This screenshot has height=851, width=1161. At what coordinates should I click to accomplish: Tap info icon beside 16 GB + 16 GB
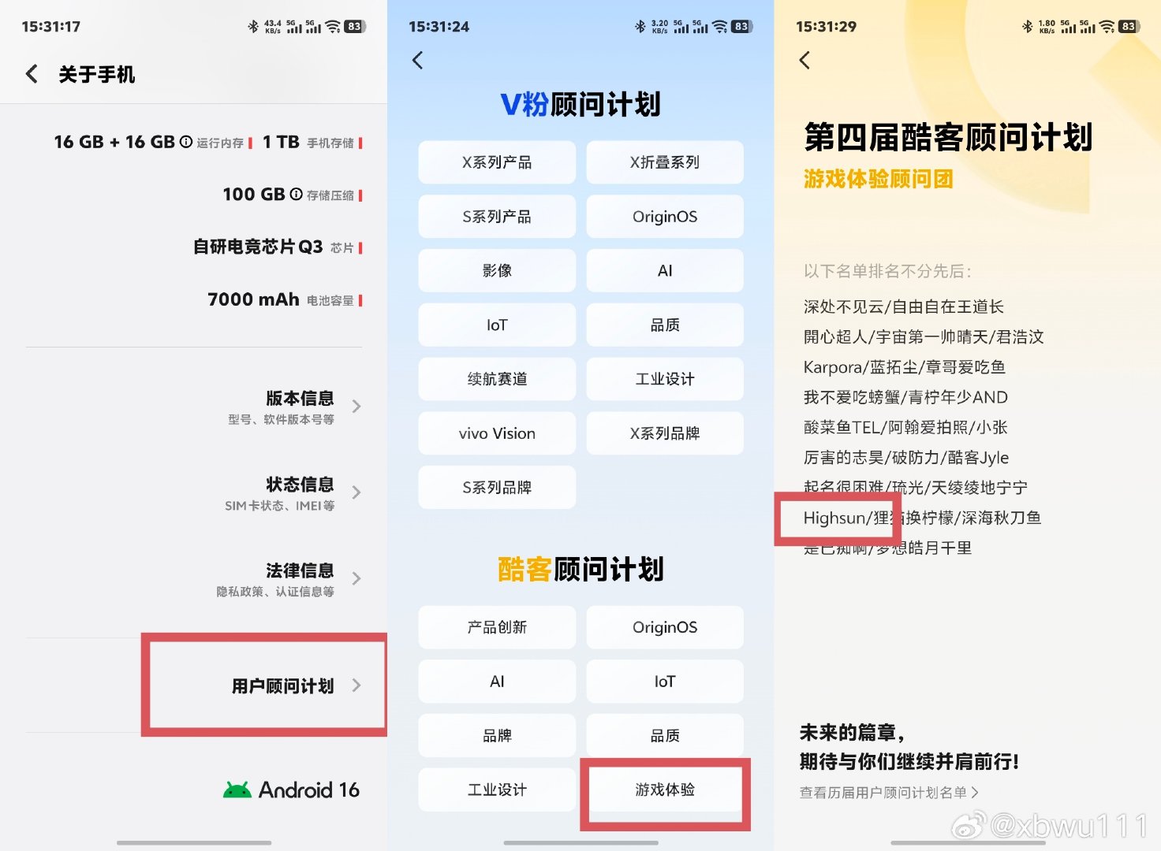coord(186,142)
